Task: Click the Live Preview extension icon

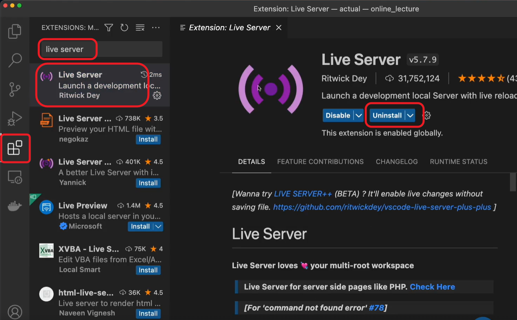Action: click(x=46, y=207)
